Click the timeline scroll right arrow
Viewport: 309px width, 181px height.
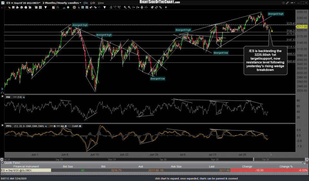click(x=307, y=159)
